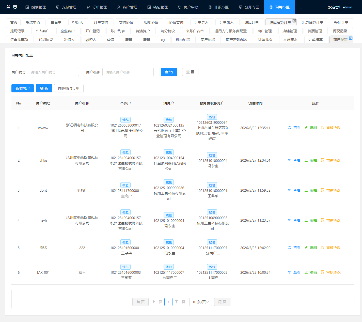Viewport: 362px width, 322px height.
Task: Click the pencil edit icon for row wwww
Action: click(x=306, y=128)
